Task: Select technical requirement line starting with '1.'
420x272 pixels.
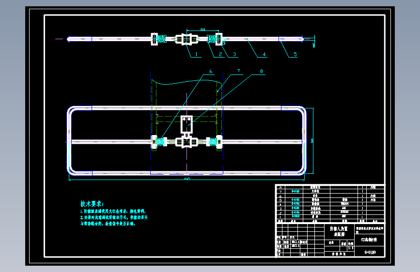Action: click(x=113, y=211)
